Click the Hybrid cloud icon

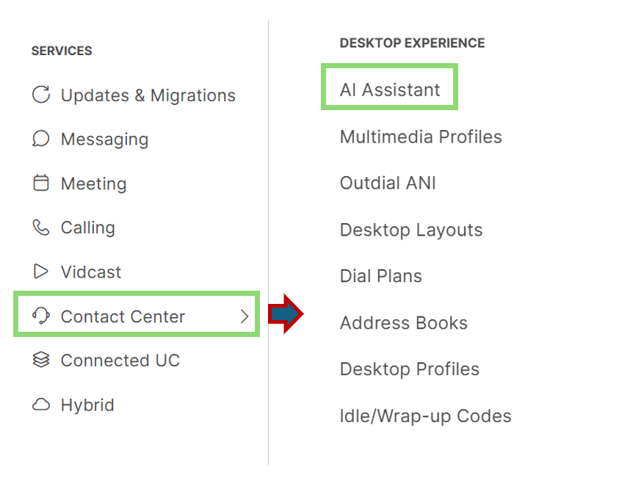click(41, 405)
